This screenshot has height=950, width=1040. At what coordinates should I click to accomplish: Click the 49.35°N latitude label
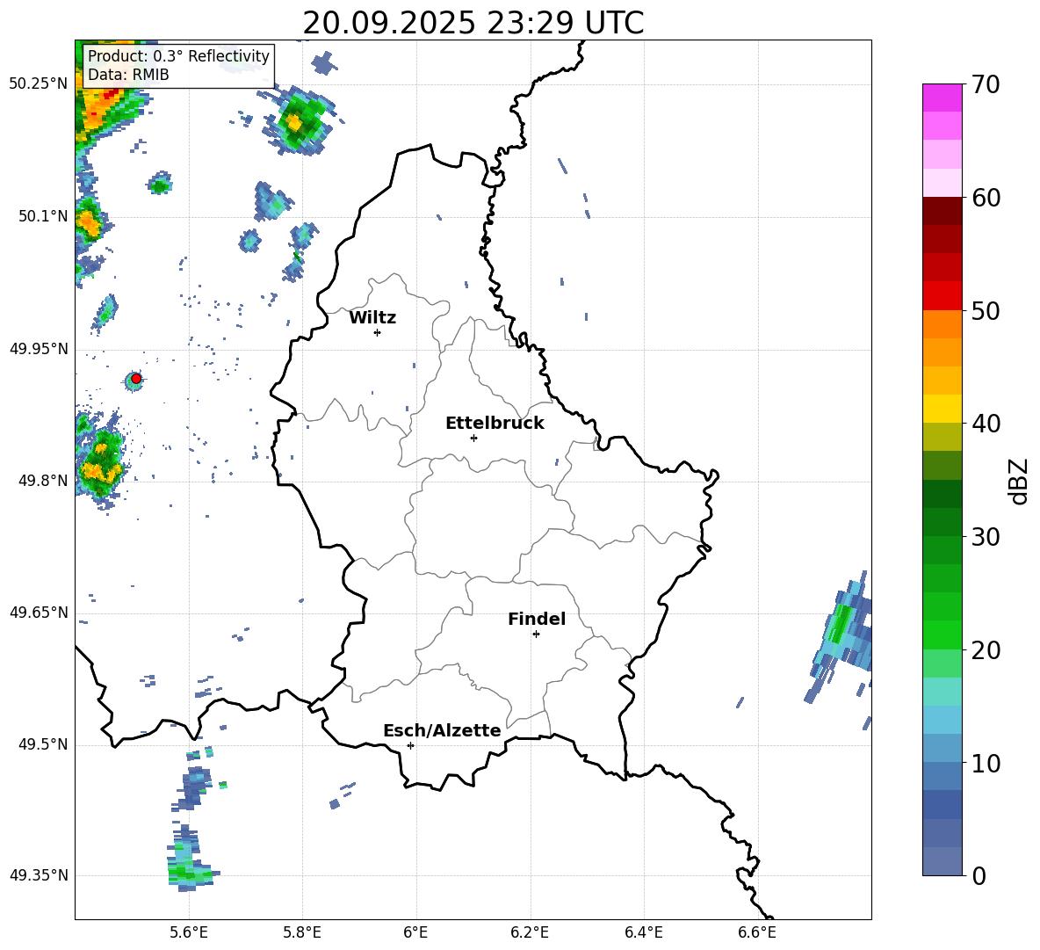39,875
